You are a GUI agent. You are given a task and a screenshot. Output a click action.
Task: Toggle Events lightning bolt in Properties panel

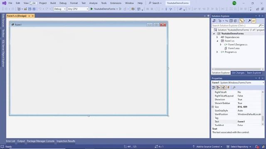[x=229, y=87]
